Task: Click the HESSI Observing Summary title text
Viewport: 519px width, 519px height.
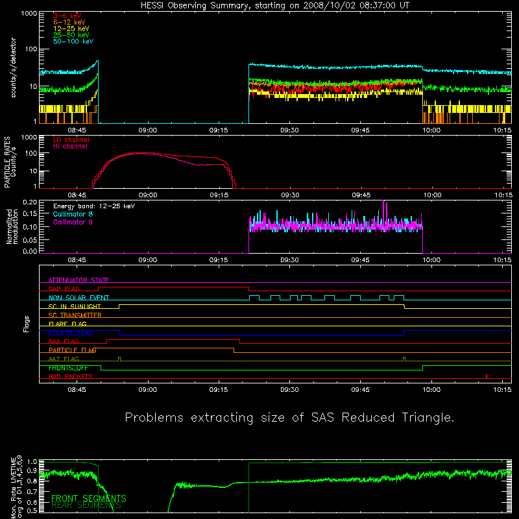Action: (x=274, y=6)
